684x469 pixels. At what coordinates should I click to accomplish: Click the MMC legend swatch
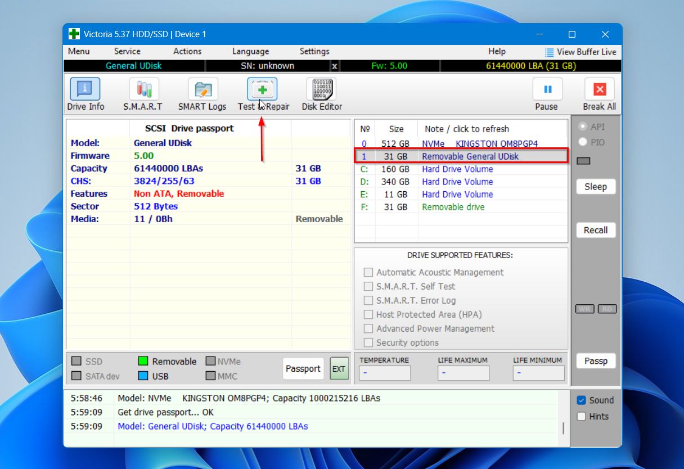pos(210,376)
